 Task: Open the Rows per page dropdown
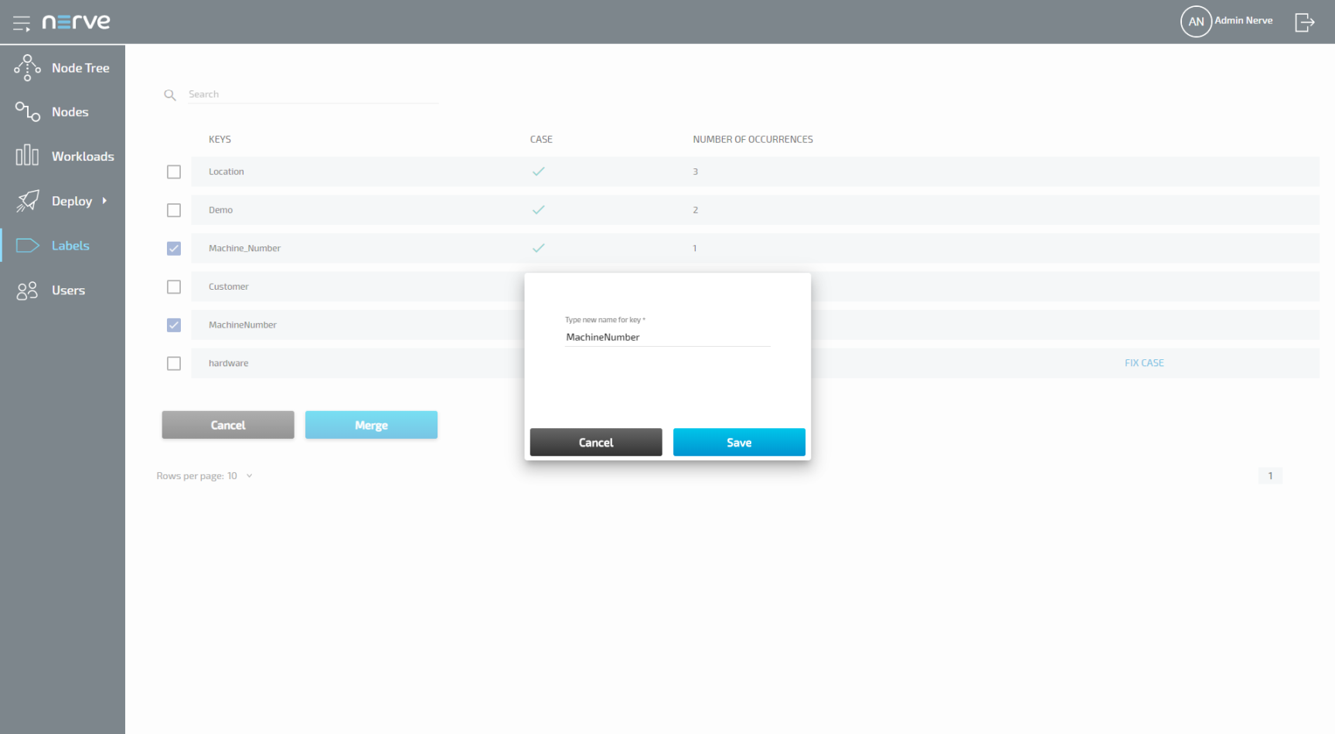249,476
